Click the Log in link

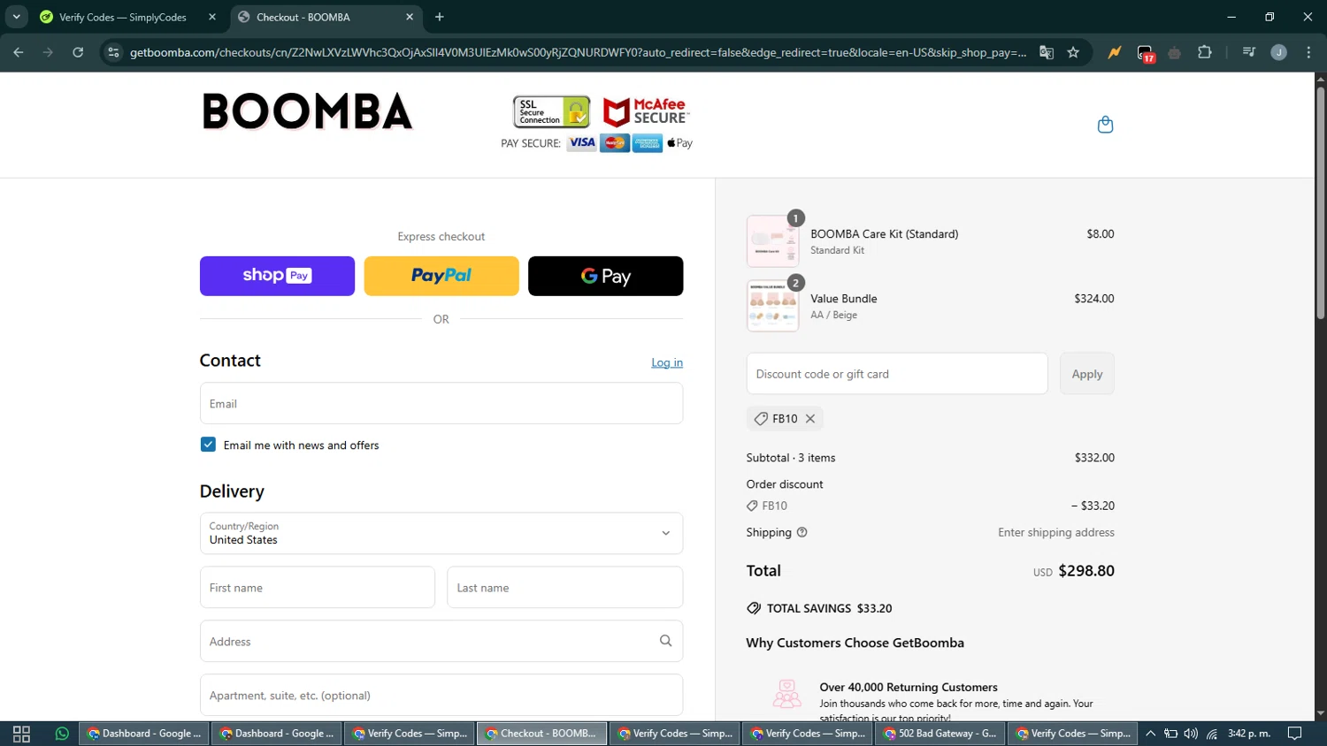click(667, 362)
